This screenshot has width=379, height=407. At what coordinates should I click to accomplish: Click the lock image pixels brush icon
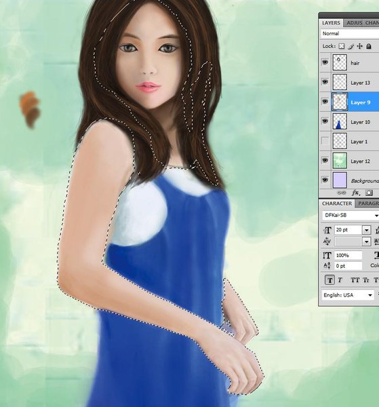tap(351, 46)
